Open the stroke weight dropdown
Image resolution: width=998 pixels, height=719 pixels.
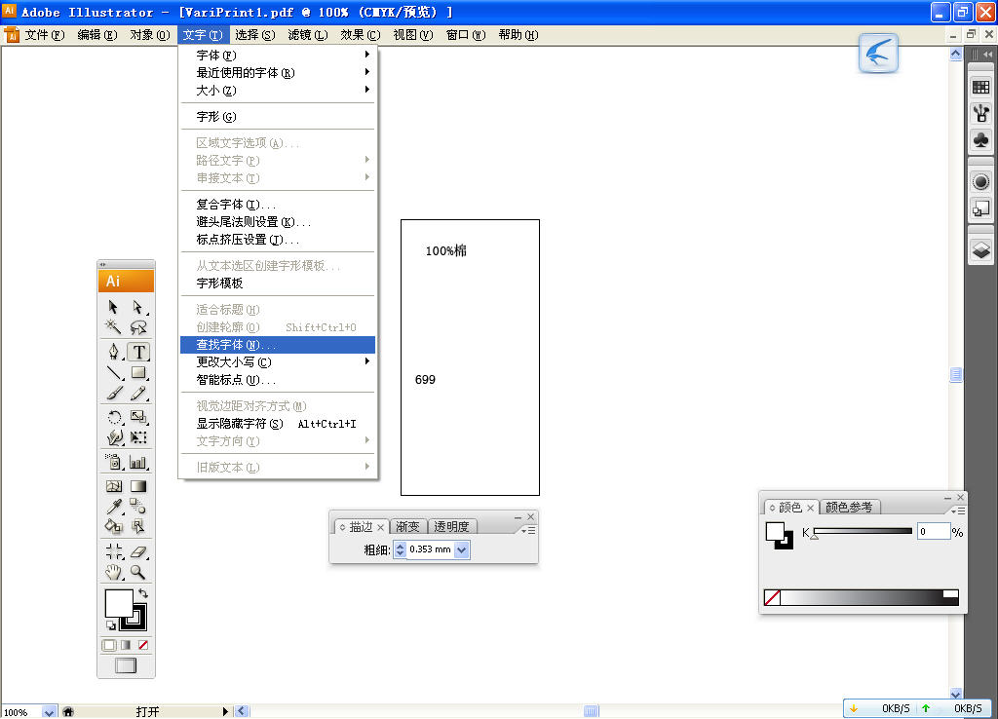[x=462, y=549]
